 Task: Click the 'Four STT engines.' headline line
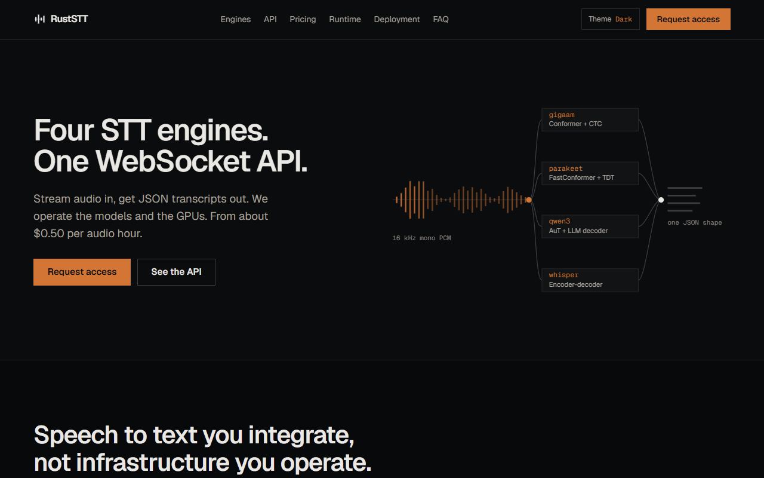coord(151,130)
